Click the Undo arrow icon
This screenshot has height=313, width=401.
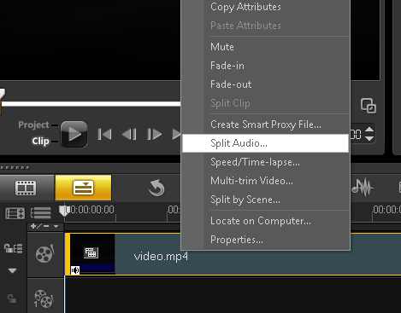(156, 188)
